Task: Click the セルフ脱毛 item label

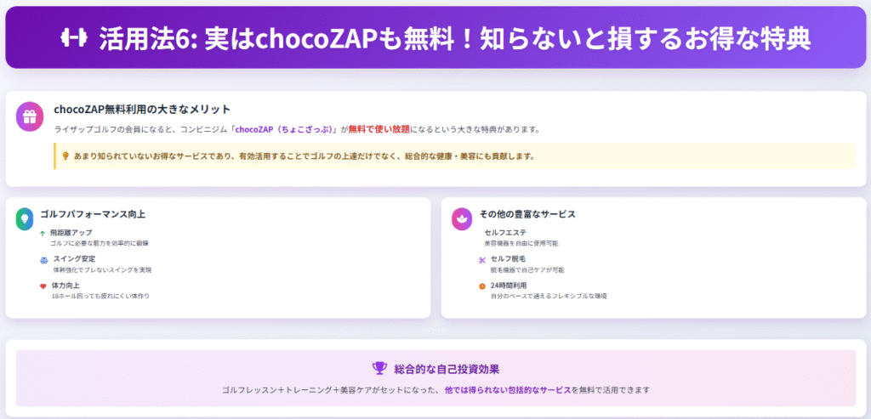Action: coord(508,259)
